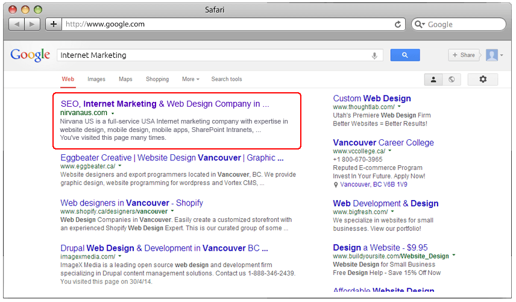Image resolution: width=516 pixels, height=302 pixels.
Task: Toggle global results globe icon
Action: (451, 79)
